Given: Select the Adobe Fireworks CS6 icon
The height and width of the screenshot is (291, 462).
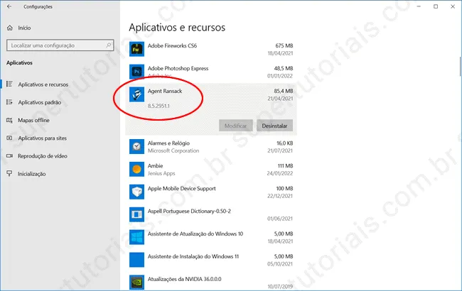Looking at the screenshot, I should pos(136,49).
